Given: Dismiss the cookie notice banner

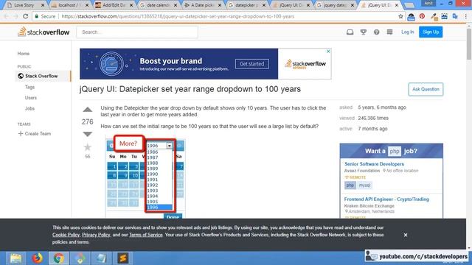Looking at the screenshot, I should (x=406, y=235).
